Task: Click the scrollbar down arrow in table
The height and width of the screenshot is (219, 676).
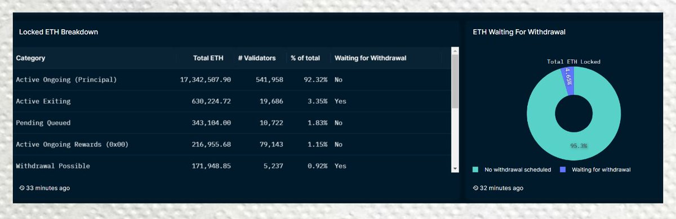Action: tap(455, 168)
